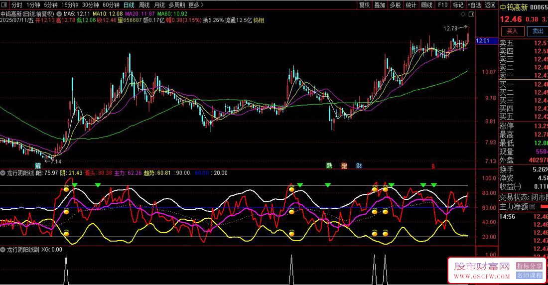The height and width of the screenshot is (285, 548).
Task: Switch to 5分钟 chart tab
Action: click(51, 5)
